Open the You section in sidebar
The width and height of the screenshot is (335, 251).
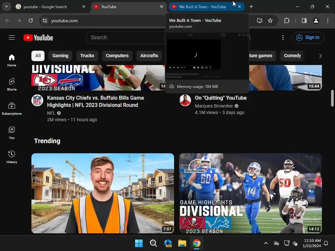point(12,133)
